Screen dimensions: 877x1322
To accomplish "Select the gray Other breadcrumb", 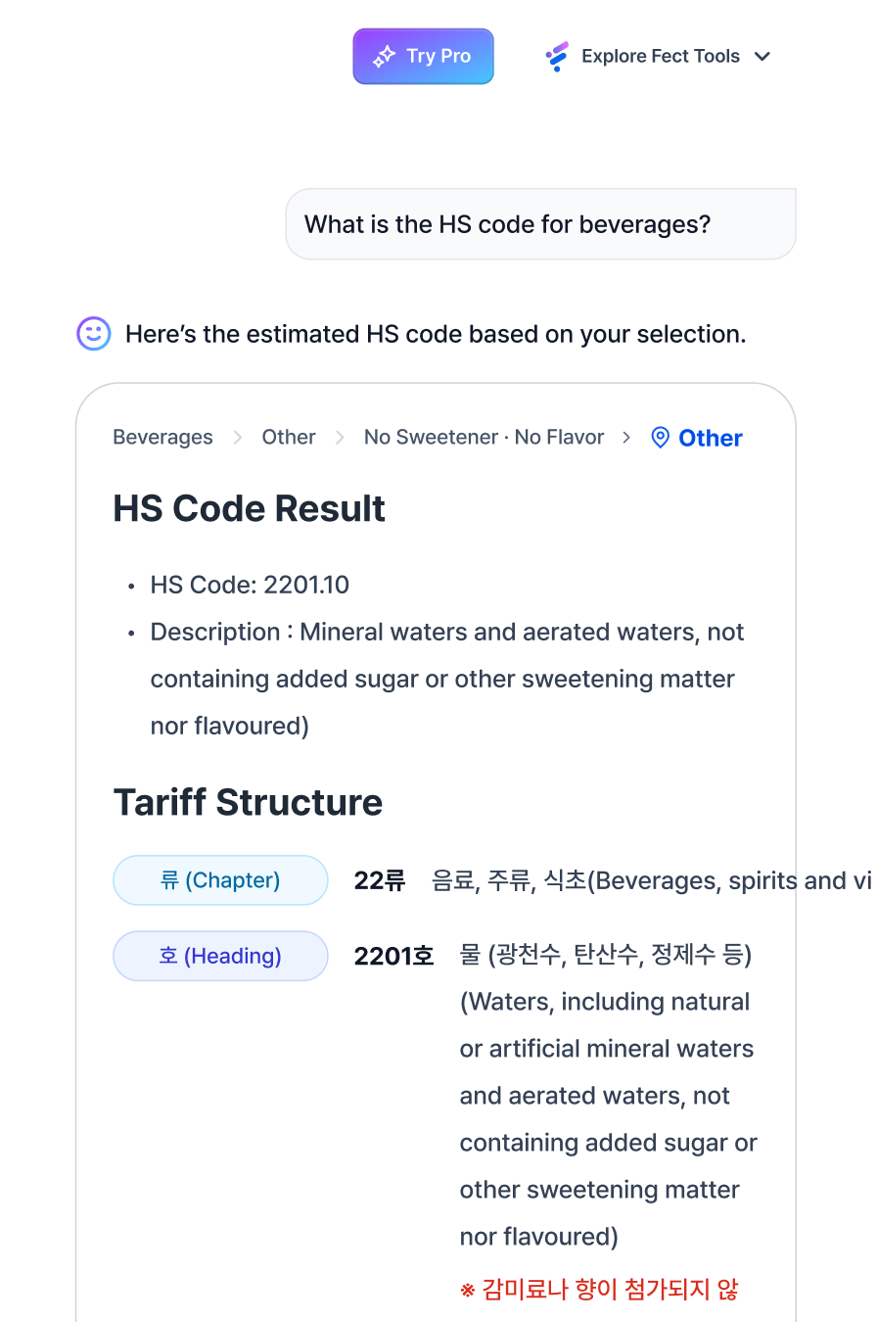I will click(x=289, y=438).
